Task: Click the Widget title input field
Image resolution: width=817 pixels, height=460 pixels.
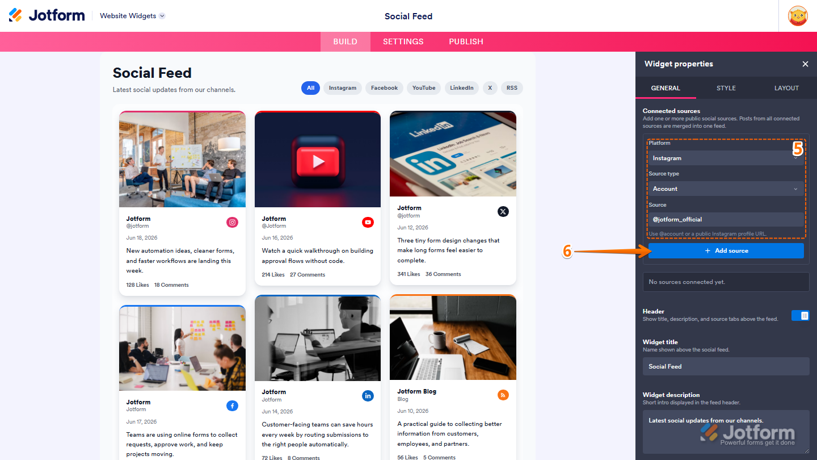Action: click(726, 366)
